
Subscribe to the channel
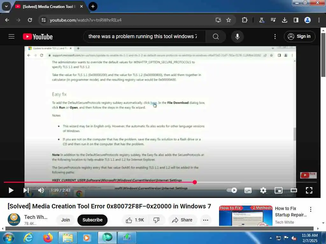(93, 220)
